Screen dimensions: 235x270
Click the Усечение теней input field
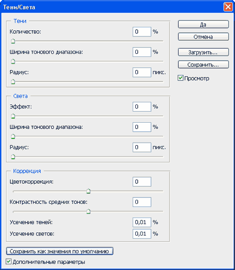pos(142,222)
